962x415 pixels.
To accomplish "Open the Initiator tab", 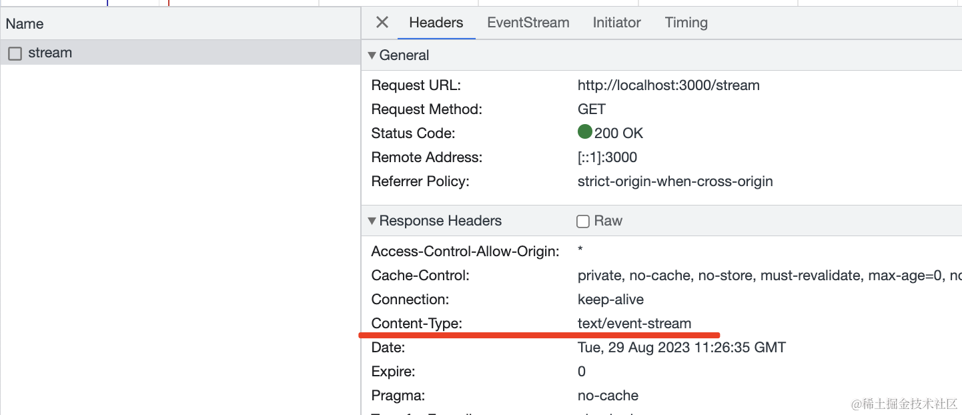I will pyautogui.click(x=616, y=23).
